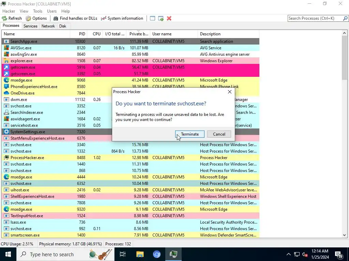
Task: Close the Process Hacker confirmation dialog
Action: [230, 92]
